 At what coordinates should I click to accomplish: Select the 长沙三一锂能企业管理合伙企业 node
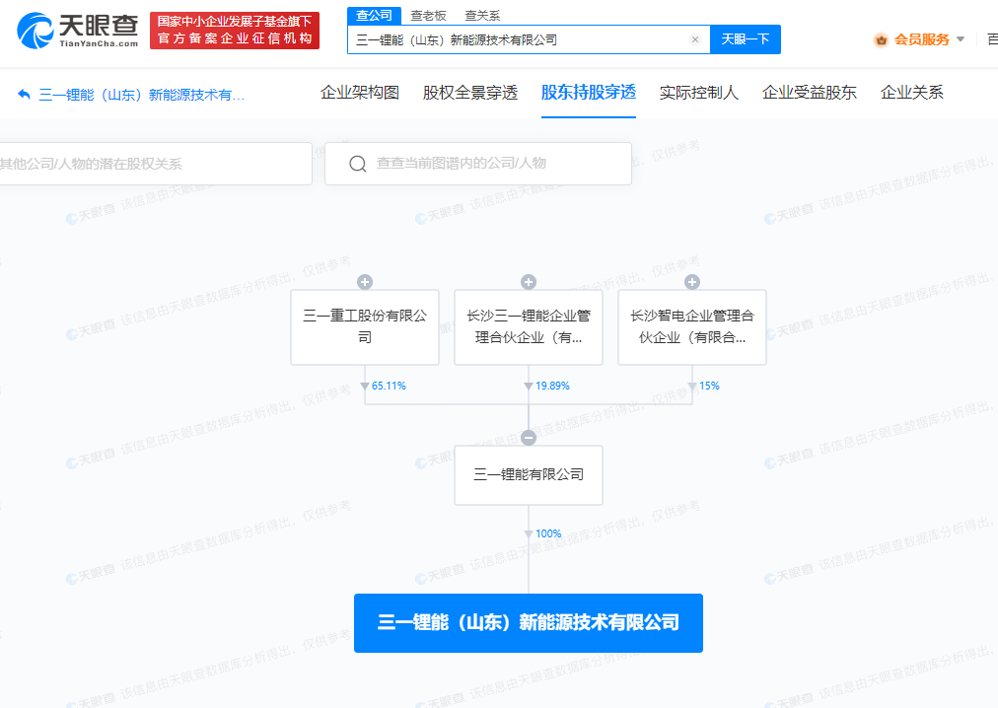tap(529, 327)
